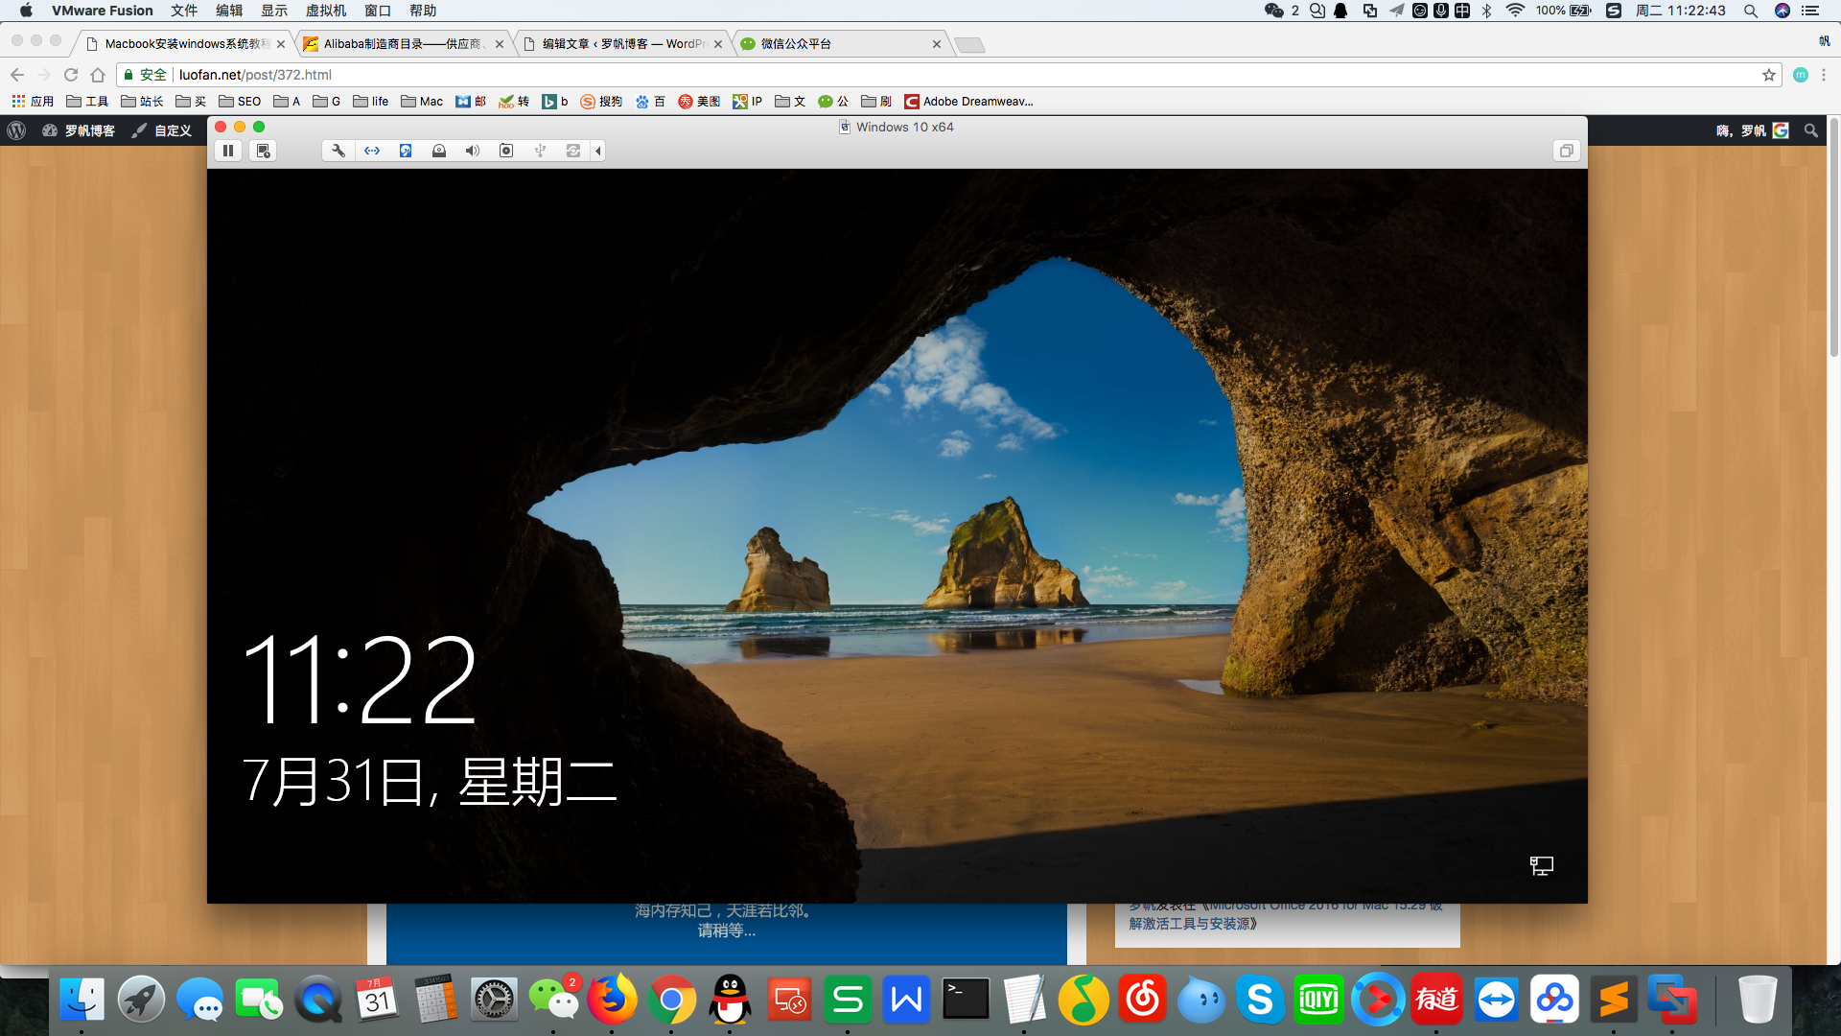This screenshot has width=1841, height=1036.
Task: Switch to 编辑文章 WordPress tab
Action: (622, 44)
